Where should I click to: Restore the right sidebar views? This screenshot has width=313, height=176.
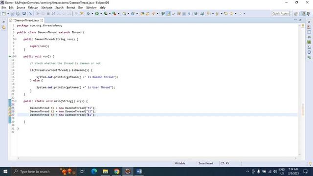click(x=309, y=22)
